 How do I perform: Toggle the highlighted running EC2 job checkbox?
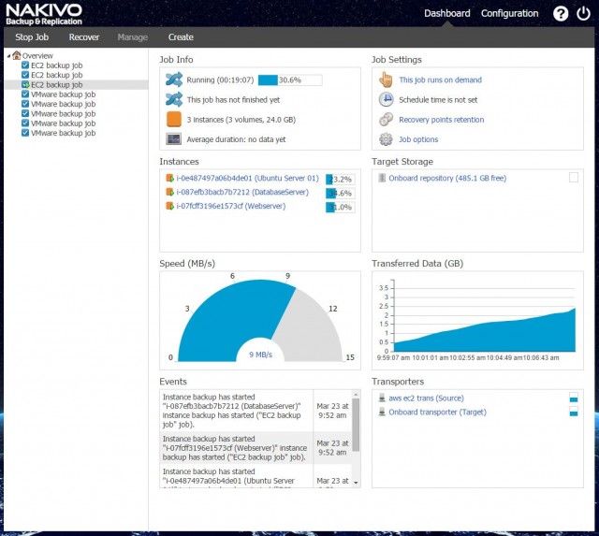pos(25,84)
